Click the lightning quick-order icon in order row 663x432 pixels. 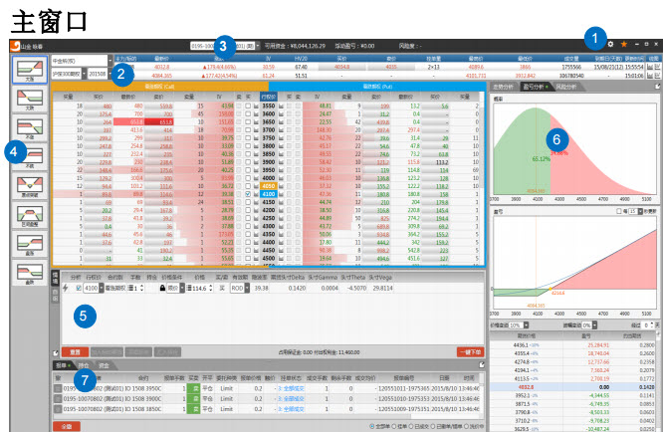[x=66, y=288]
